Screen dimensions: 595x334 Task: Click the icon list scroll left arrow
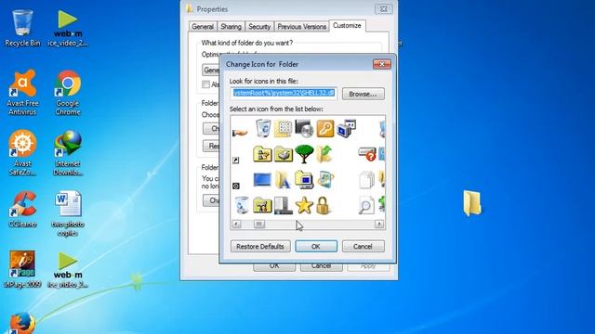pos(236,225)
